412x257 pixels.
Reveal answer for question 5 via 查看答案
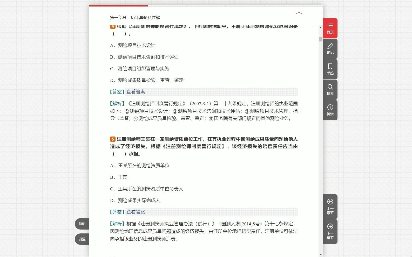pyautogui.click(x=136, y=212)
